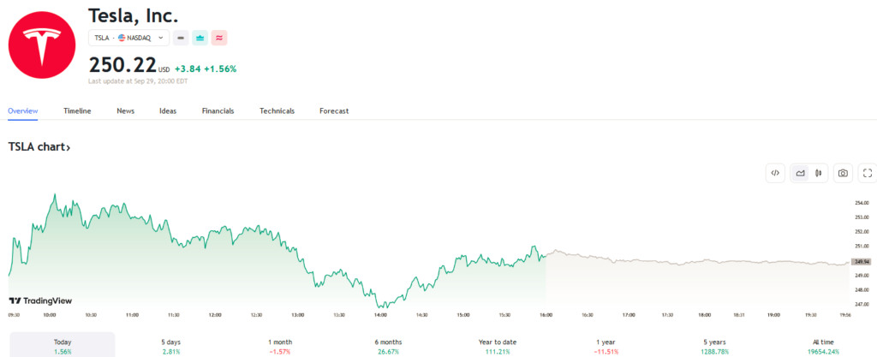
Task: Click the 247.00 price axis label
Action: (862, 305)
